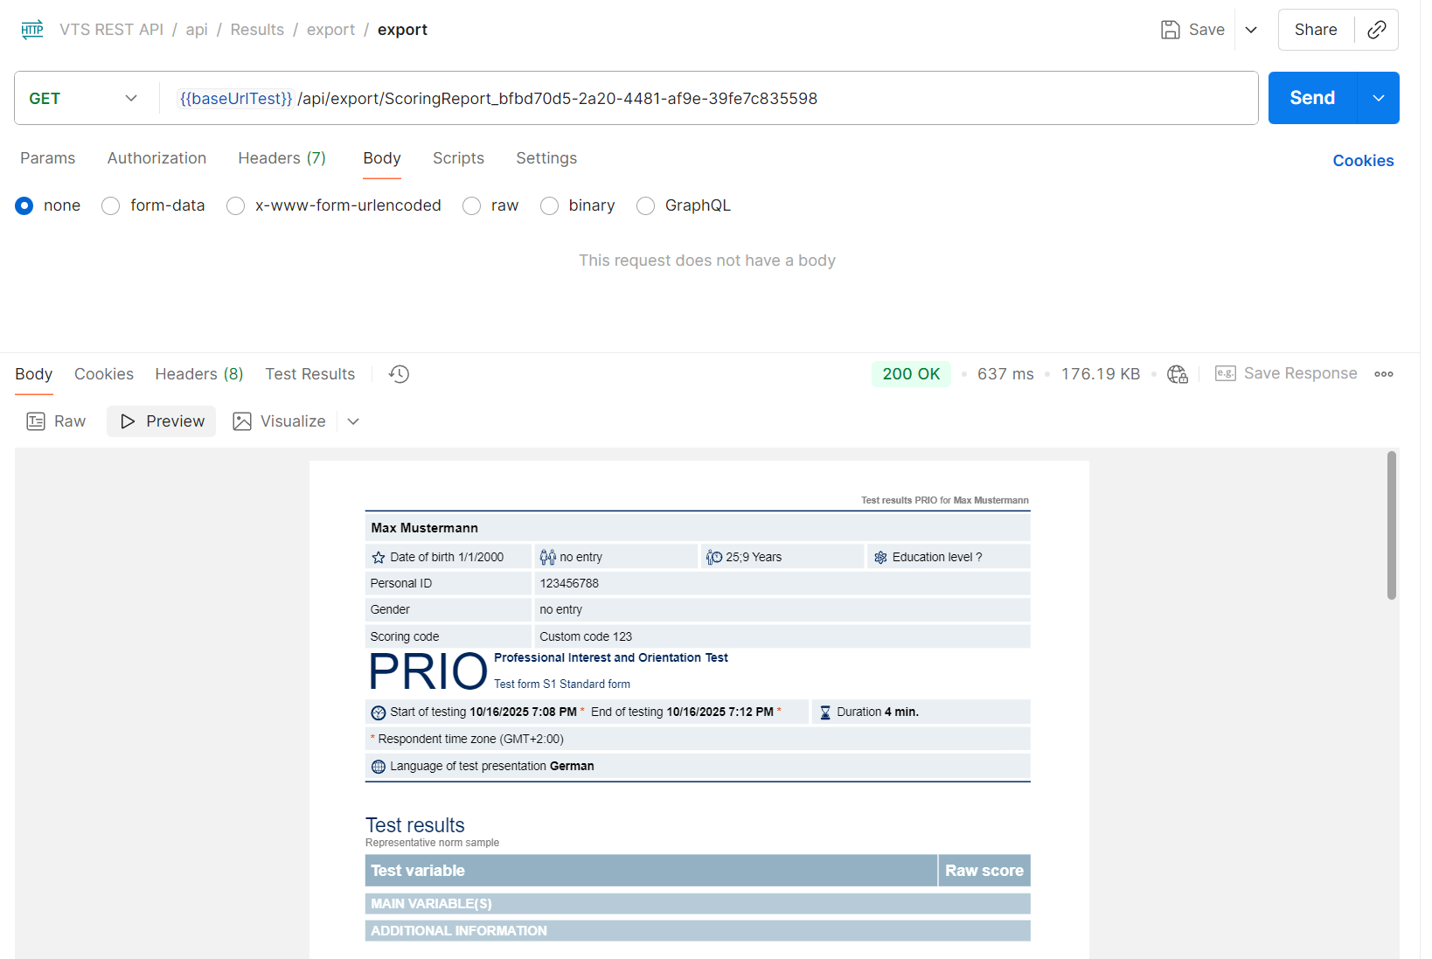1432x959 pixels.
Task: Click the response preview vertical scrollbar
Action: 1391,525
